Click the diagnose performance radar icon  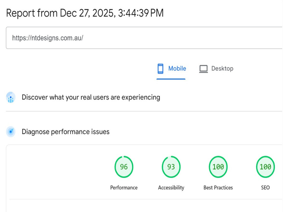point(11,132)
